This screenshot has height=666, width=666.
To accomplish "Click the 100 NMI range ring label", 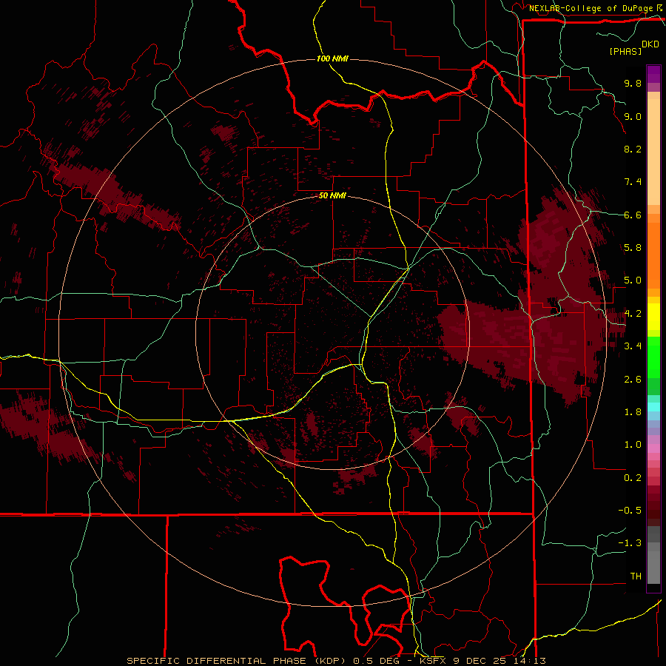I will [x=332, y=58].
